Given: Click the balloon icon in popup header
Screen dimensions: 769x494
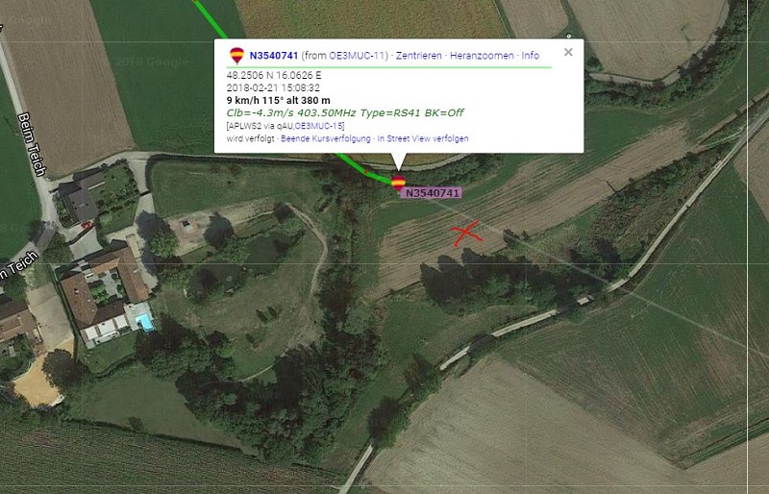Looking at the screenshot, I should tap(236, 56).
